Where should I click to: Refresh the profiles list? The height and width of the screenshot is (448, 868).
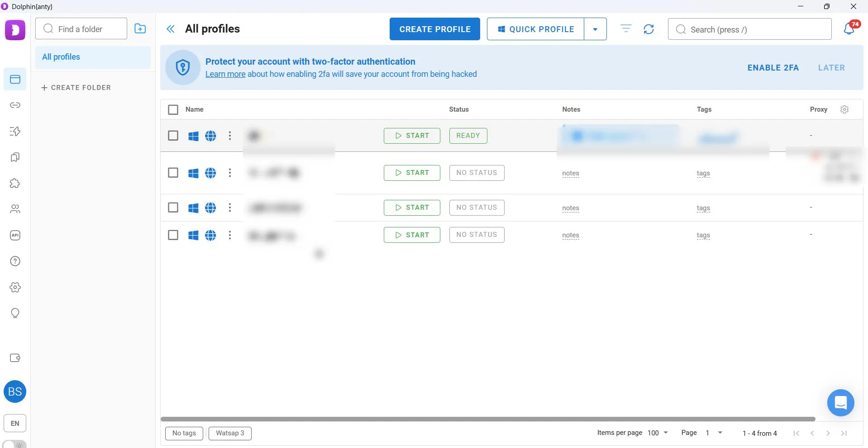pyautogui.click(x=649, y=29)
